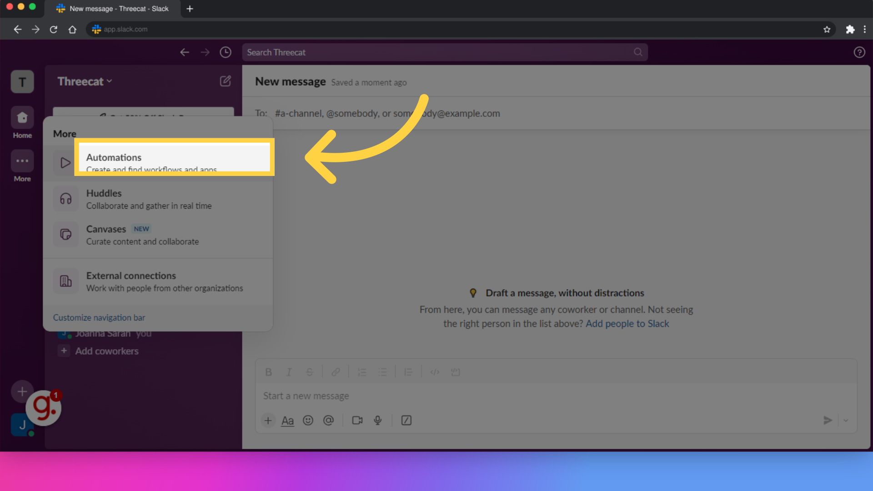The width and height of the screenshot is (873, 491).
Task: Expand the Threecat workspace name dropdown
Action: (x=85, y=81)
